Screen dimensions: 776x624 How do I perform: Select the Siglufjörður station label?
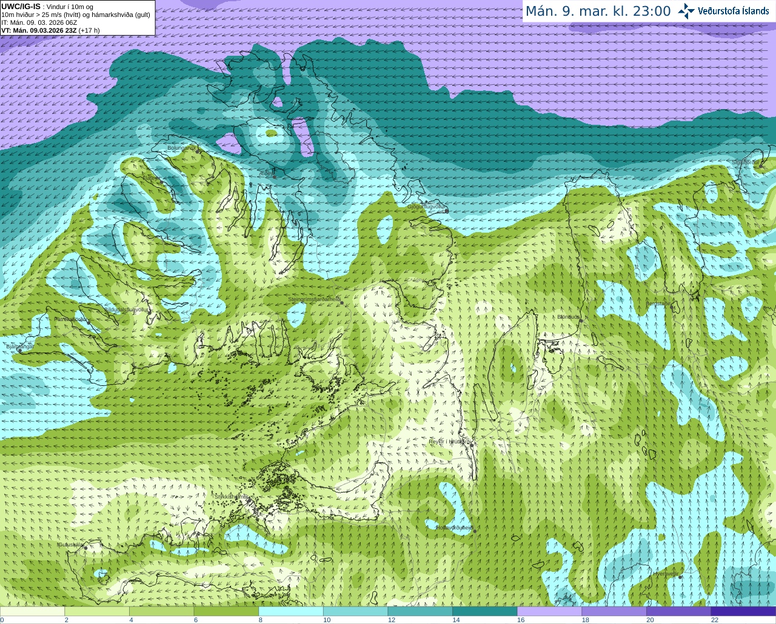pos(745,162)
